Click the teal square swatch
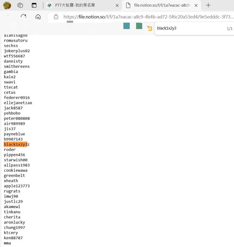234x247 pixels. click(126, 26)
